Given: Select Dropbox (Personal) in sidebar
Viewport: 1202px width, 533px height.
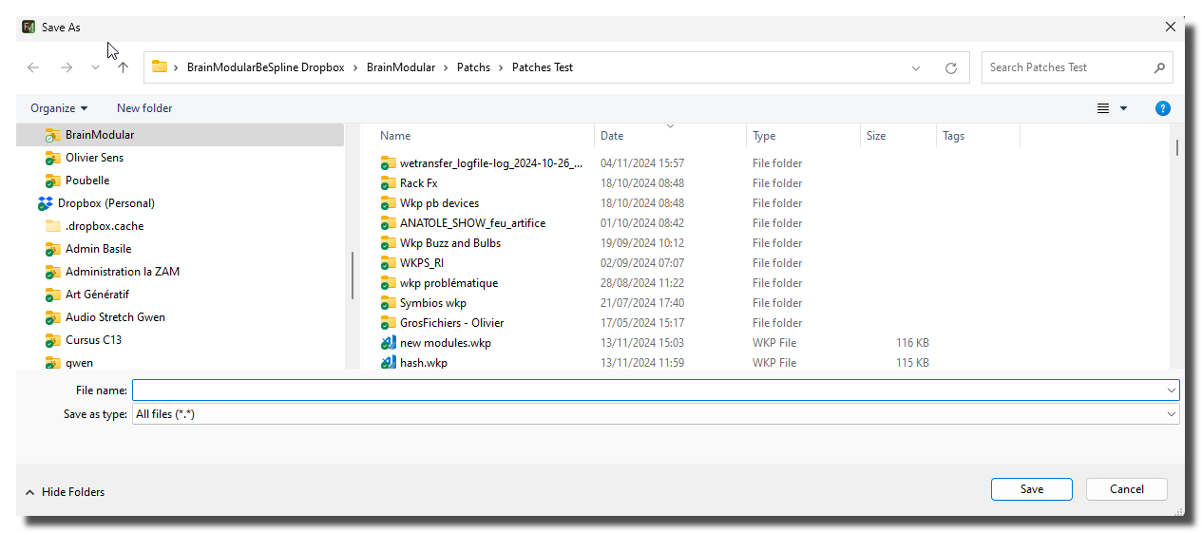Looking at the screenshot, I should (105, 203).
